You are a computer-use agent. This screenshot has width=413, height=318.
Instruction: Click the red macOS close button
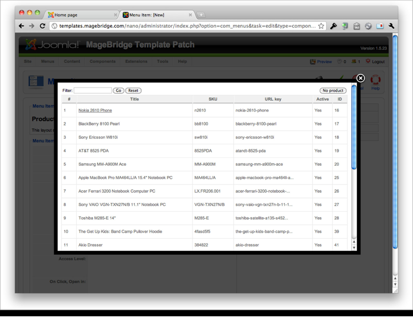22,13
